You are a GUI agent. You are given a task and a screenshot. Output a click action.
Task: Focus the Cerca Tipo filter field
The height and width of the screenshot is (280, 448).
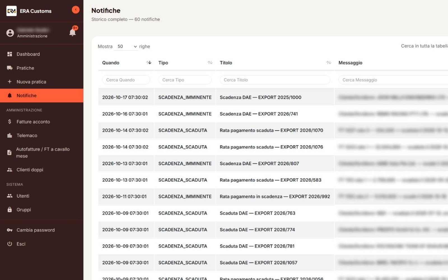coord(185,80)
